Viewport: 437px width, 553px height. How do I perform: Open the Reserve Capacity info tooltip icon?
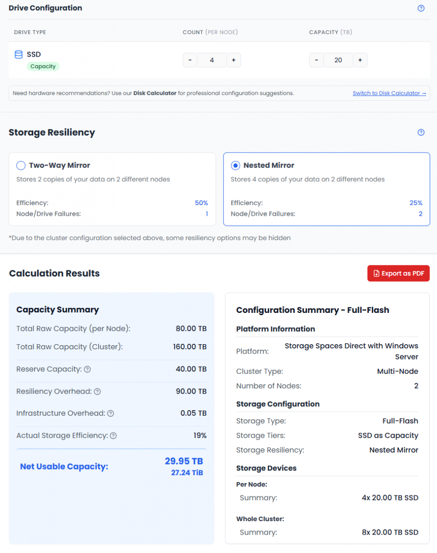(87, 369)
